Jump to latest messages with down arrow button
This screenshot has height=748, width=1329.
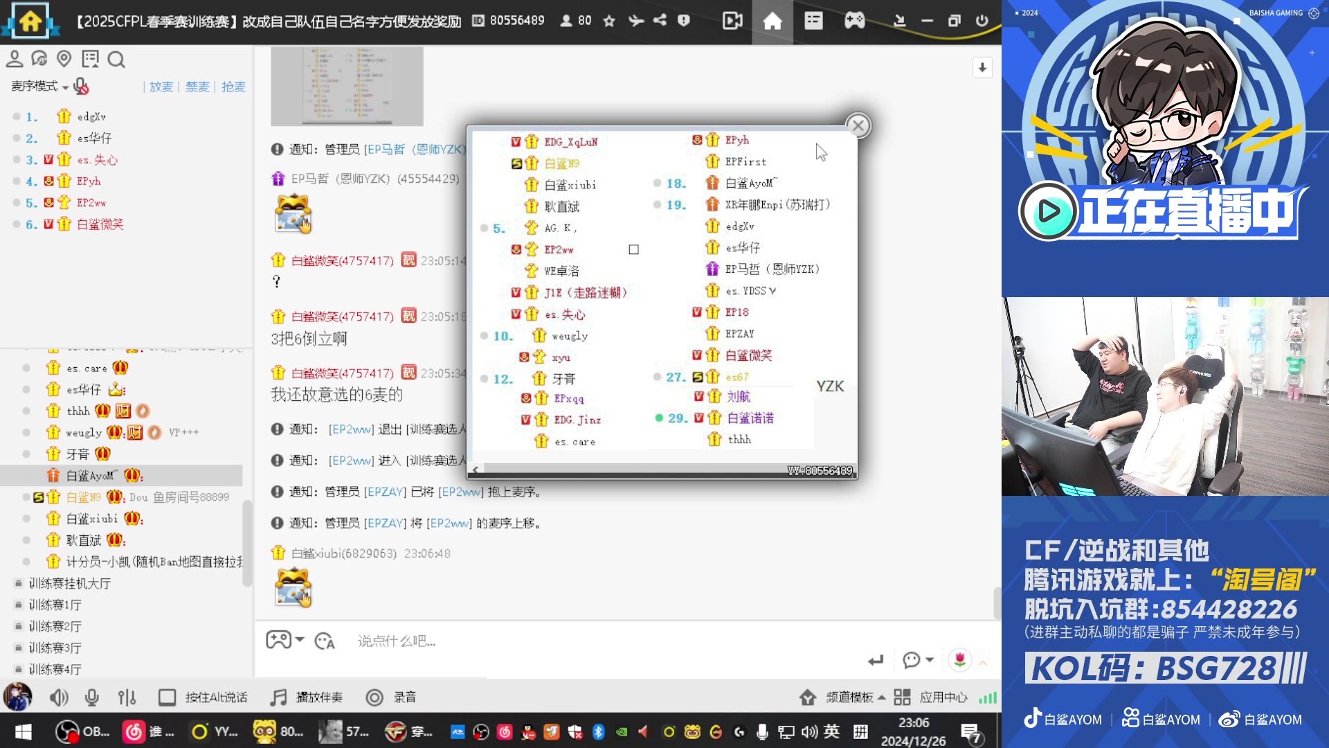[982, 68]
